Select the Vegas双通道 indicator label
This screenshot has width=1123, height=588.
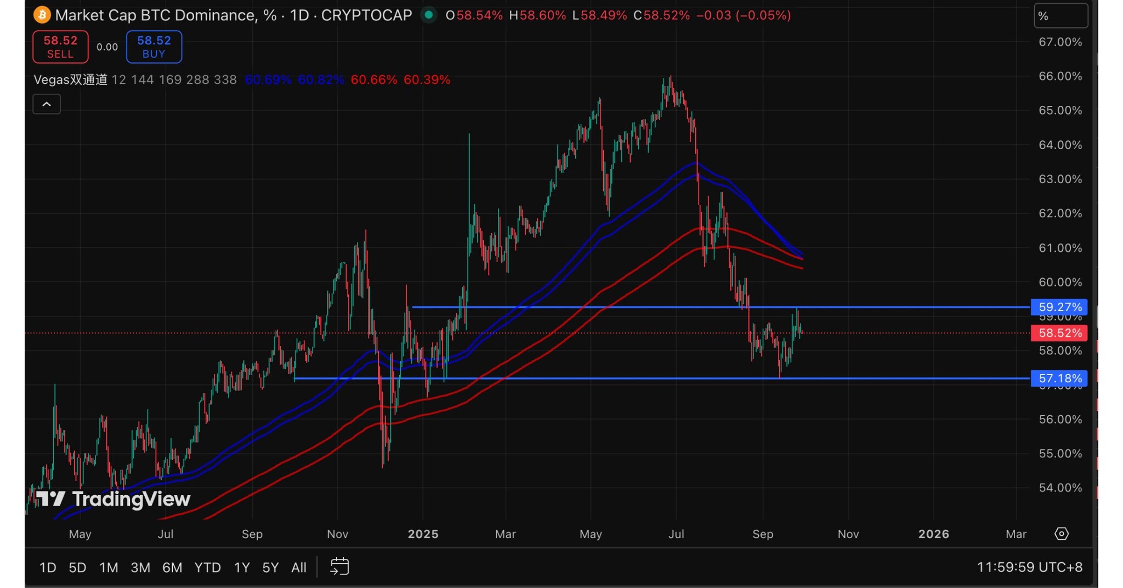(x=70, y=80)
